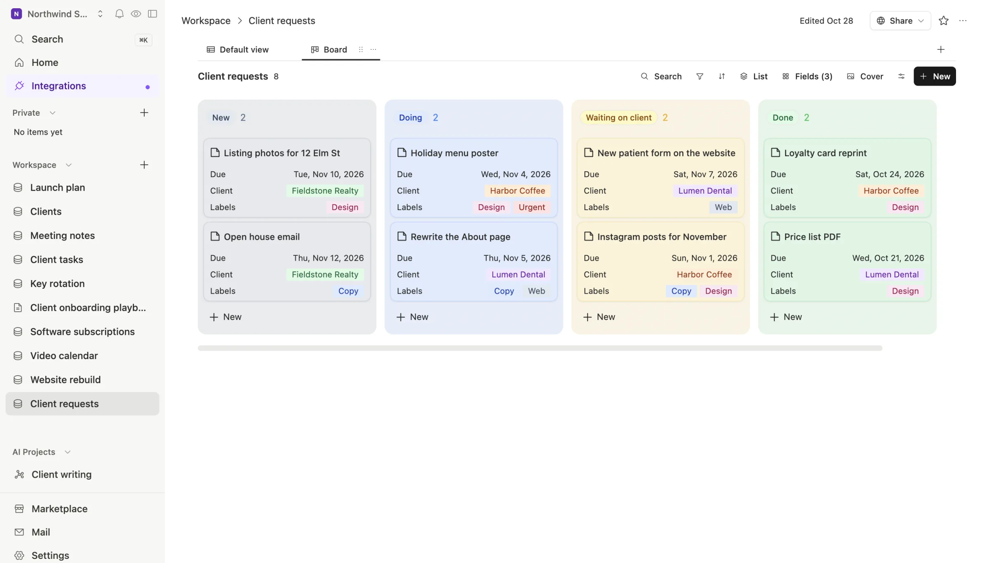The height and width of the screenshot is (563, 989).
Task: Open New patient form on the website card
Action: point(661,178)
